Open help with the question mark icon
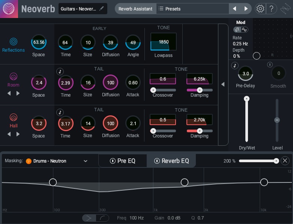This screenshot has width=293, height=224. click(x=272, y=9)
